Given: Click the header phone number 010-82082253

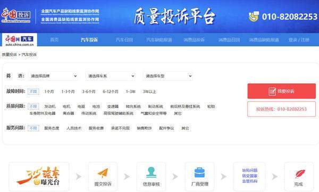Looking at the screenshot, I should tap(290, 16).
